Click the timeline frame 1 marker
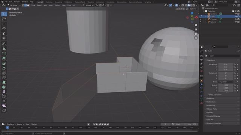 click(7, 127)
